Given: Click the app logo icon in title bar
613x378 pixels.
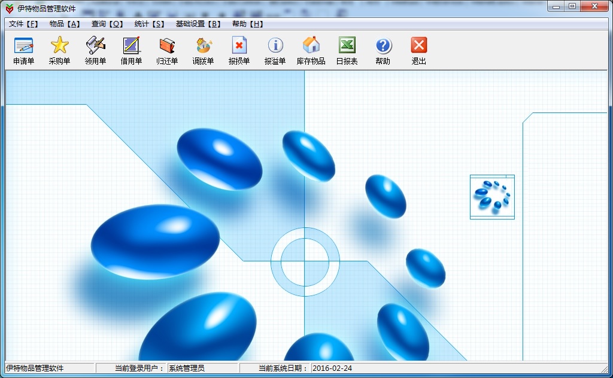Looking at the screenshot, I should click(10, 8).
